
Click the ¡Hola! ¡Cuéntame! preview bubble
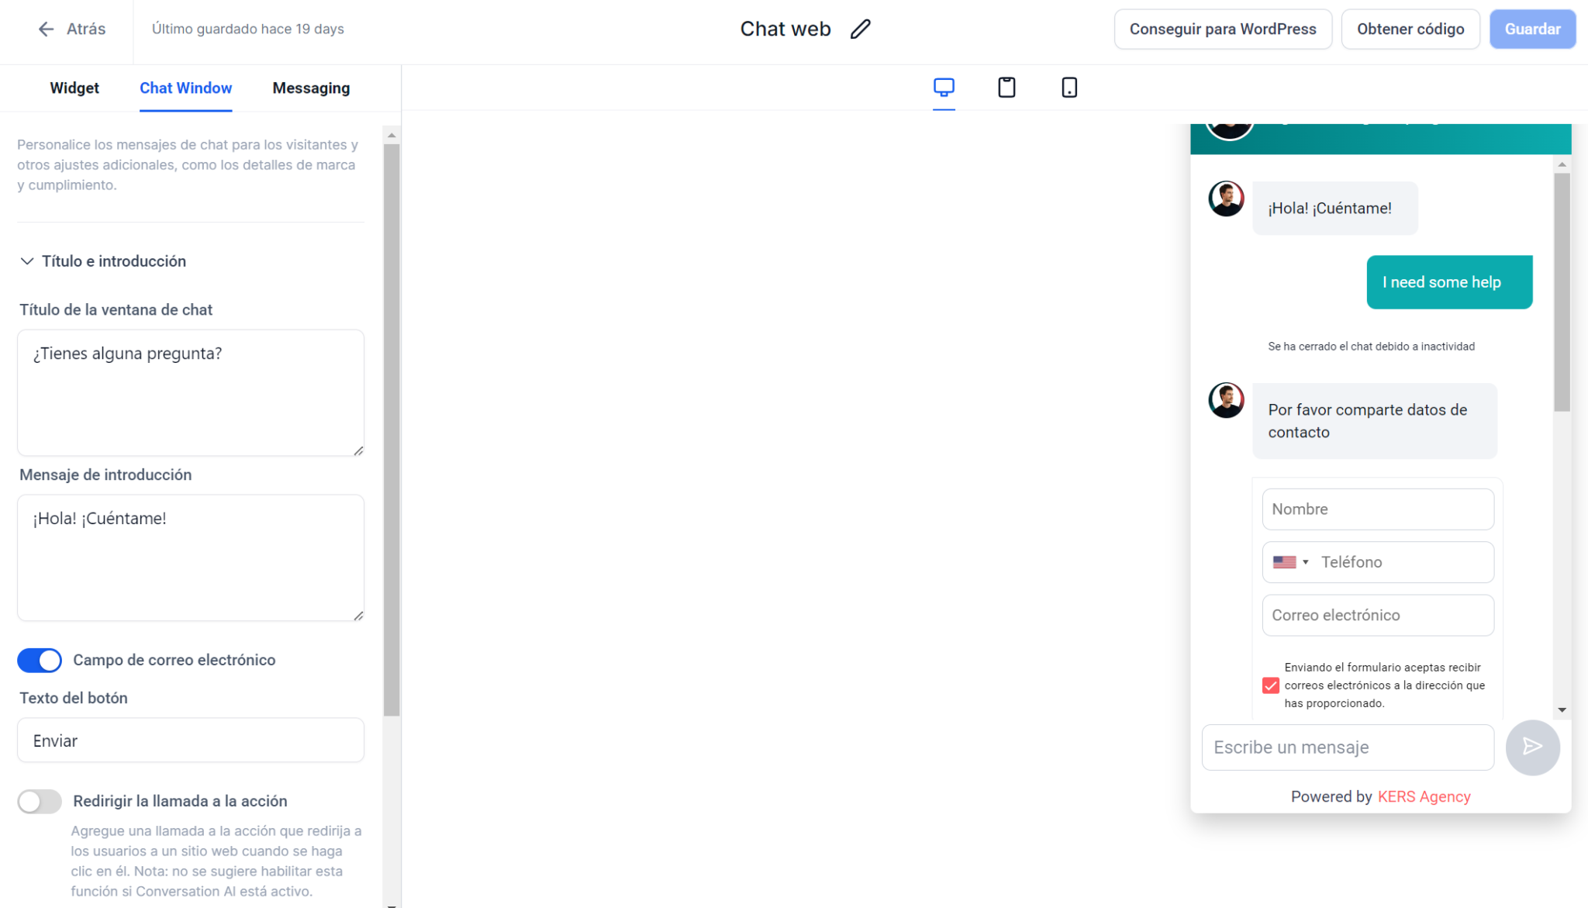[x=1335, y=208]
